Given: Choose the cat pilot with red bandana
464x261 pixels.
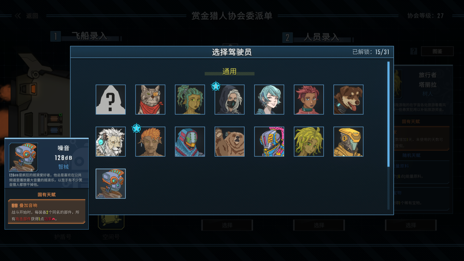Looking at the screenshot, I should click(150, 100).
